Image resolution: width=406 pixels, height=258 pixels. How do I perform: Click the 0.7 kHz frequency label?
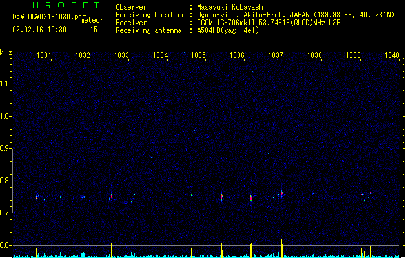(x=5, y=213)
